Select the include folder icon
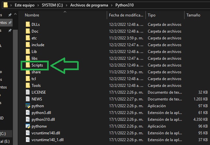 pyautogui.click(x=28, y=45)
